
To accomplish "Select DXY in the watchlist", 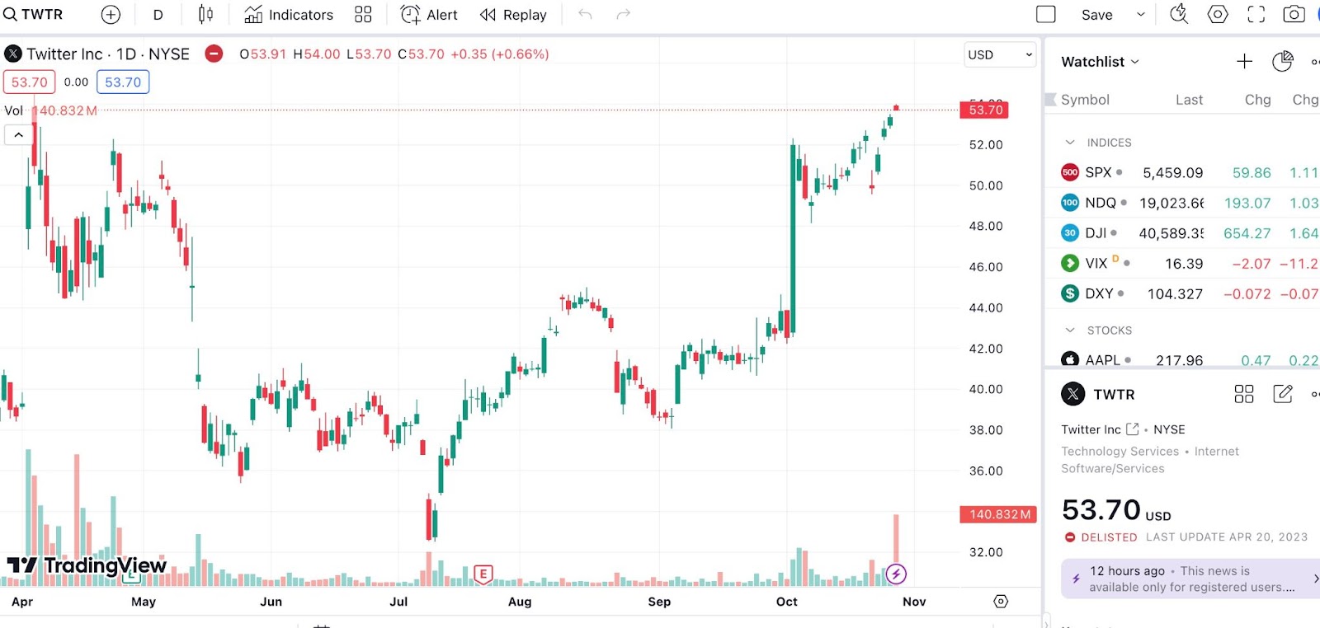I will 1181,293.
